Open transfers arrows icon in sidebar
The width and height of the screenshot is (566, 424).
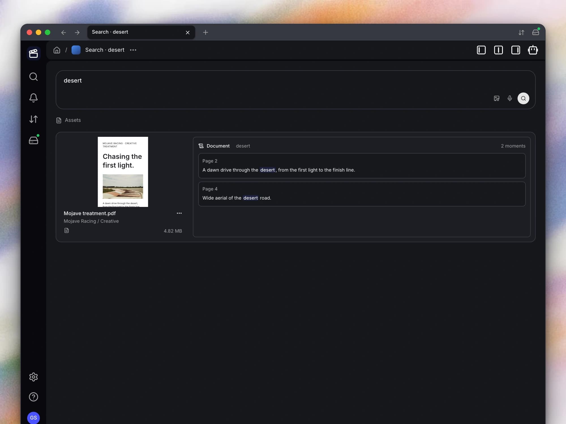(x=33, y=119)
